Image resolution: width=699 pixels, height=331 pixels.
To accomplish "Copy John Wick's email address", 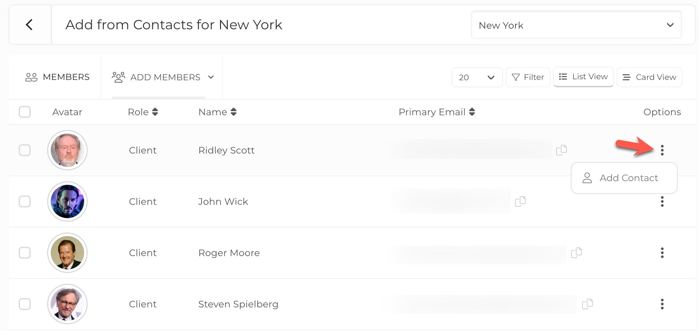I will (x=520, y=201).
